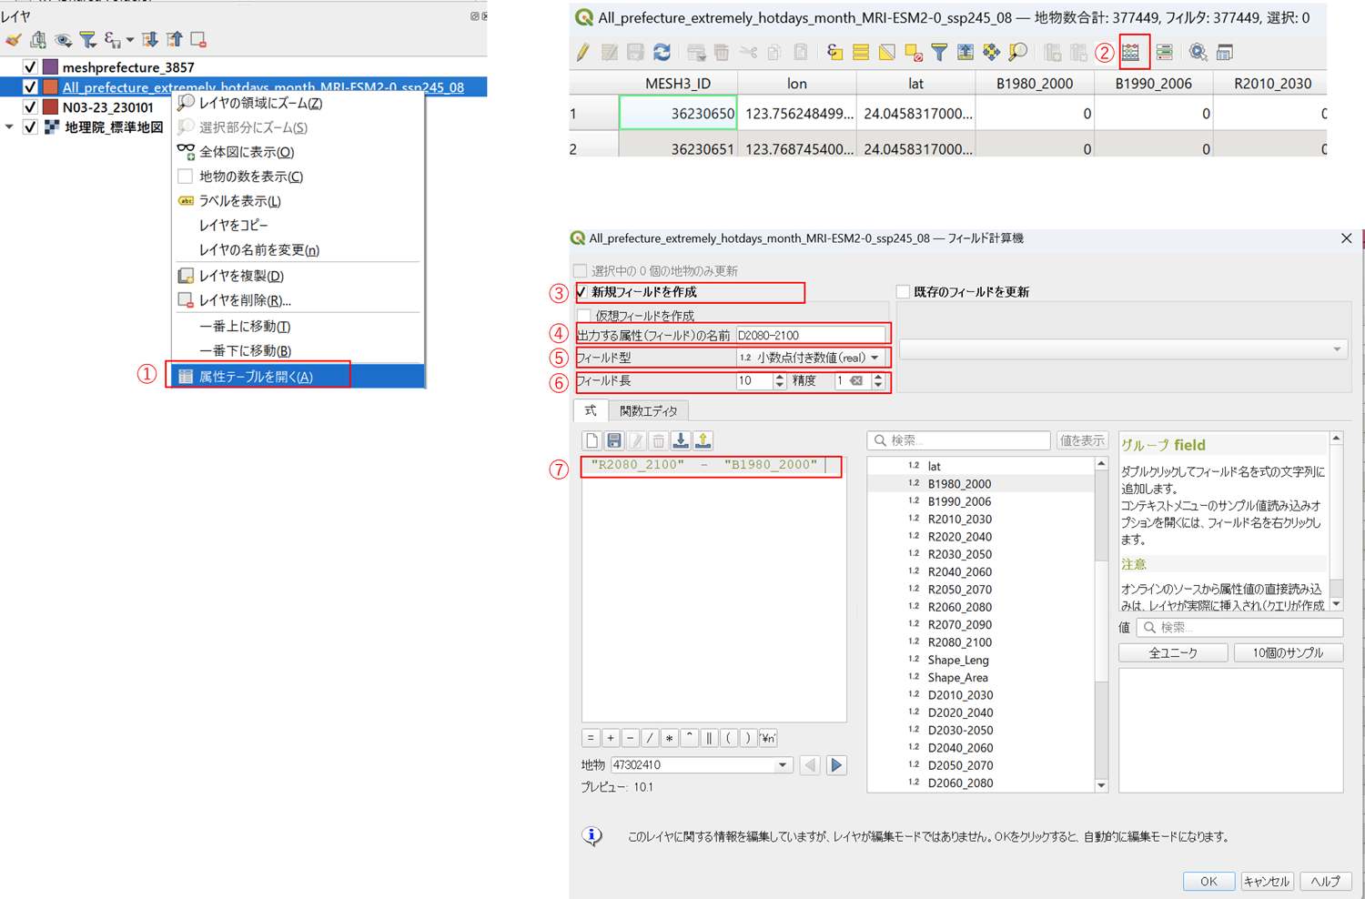
Task: Click next feature preview arrow
Action: [x=836, y=765]
